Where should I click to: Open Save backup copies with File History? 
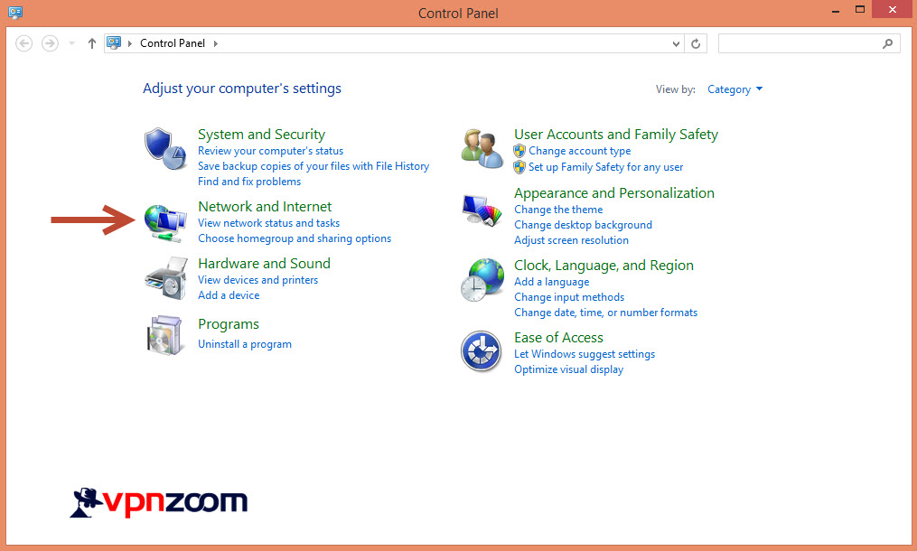(313, 166)
